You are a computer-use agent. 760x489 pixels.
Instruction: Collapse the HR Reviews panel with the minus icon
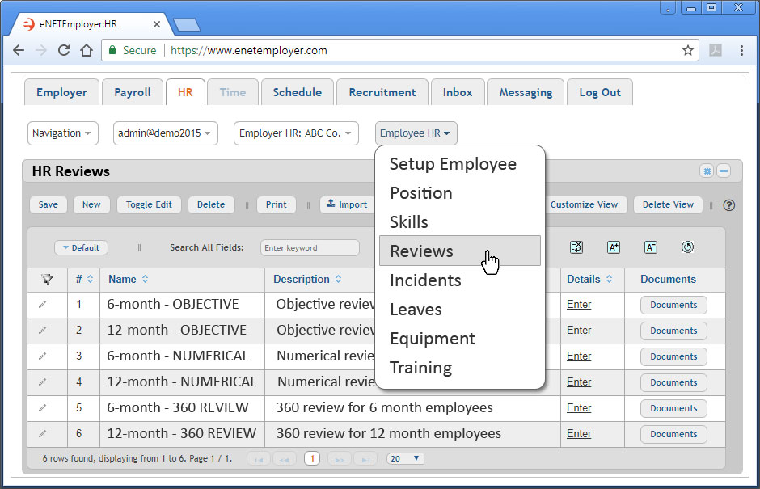pyautogui.click(x=724, y=171)
